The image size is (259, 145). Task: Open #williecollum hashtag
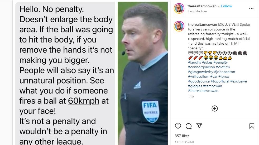tap(199, 76)
